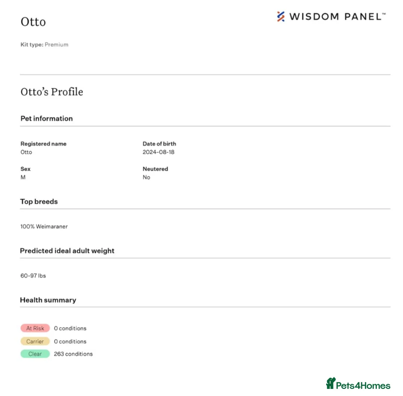The width and height of the screenshot is (403, 396).
Task: Click the Registered name value Otto
Action: click(26, 152)
